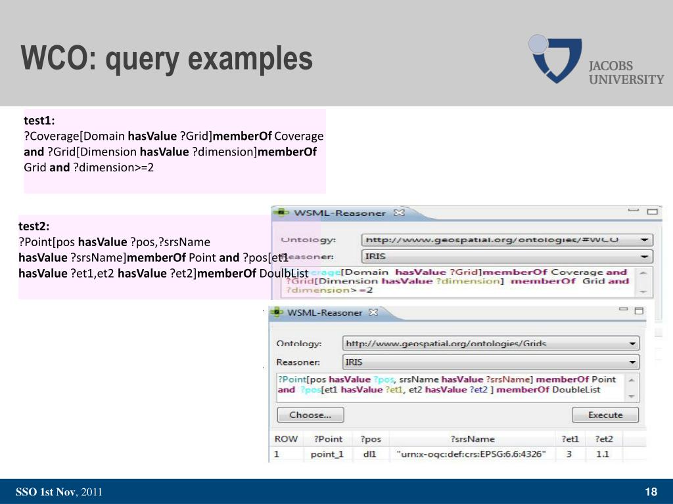Open the Ontology dropdown showing ontologies/#WCO in back window

tap(507, 240)
